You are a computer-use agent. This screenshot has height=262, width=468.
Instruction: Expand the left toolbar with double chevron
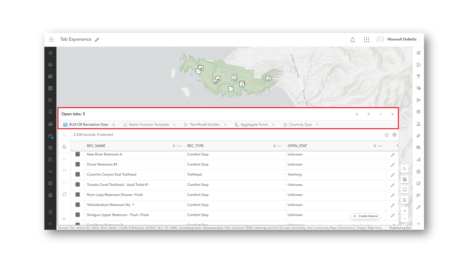coord(50,224)
